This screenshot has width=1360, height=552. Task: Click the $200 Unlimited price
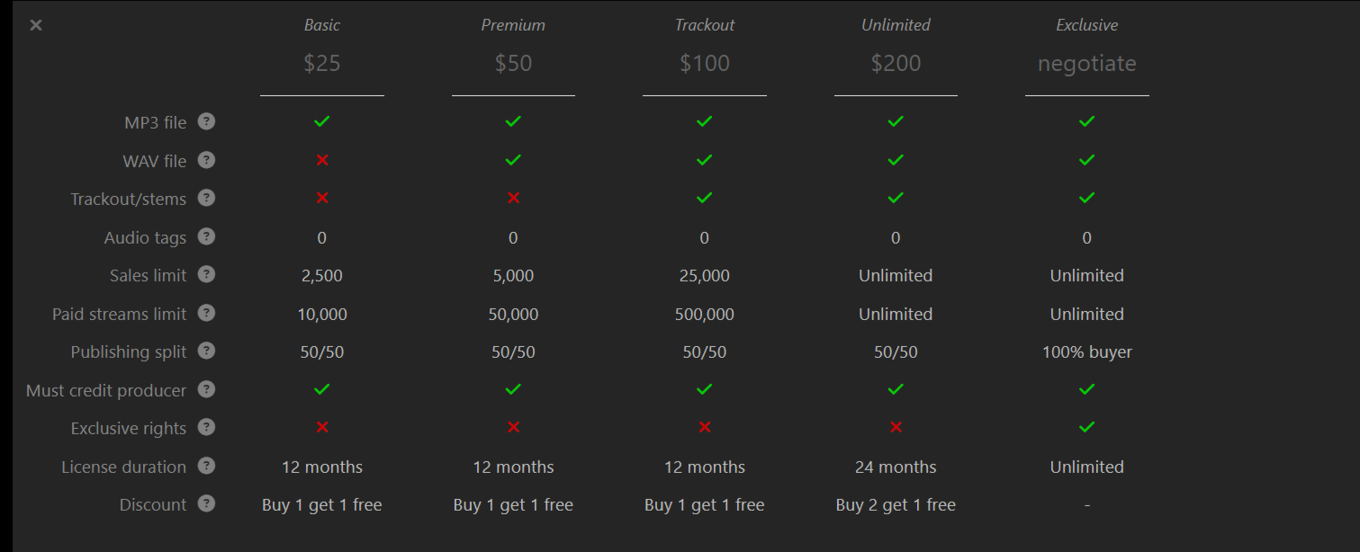pos(896,64)
